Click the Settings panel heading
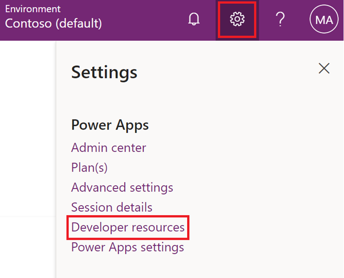The image size is (344, 278). [104, 73]
